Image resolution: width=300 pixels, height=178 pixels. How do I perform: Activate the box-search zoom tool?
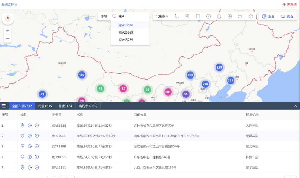click(187, 16)
